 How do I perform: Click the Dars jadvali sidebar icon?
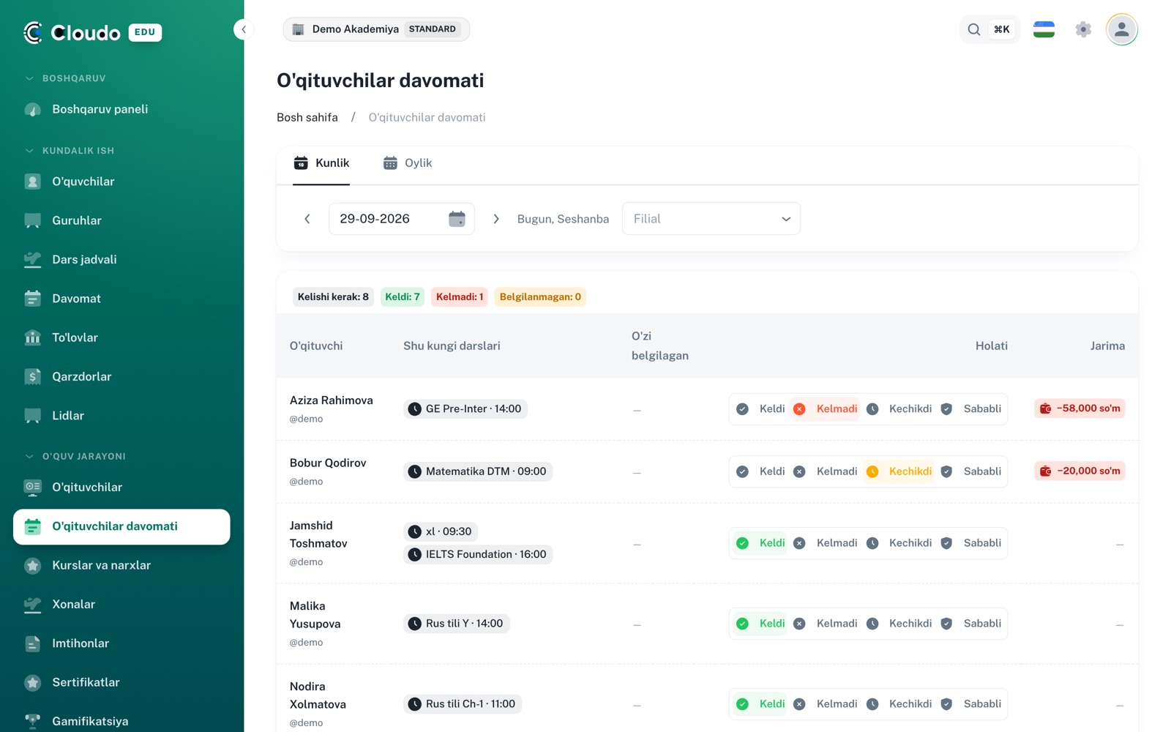(x=33, y=259)
